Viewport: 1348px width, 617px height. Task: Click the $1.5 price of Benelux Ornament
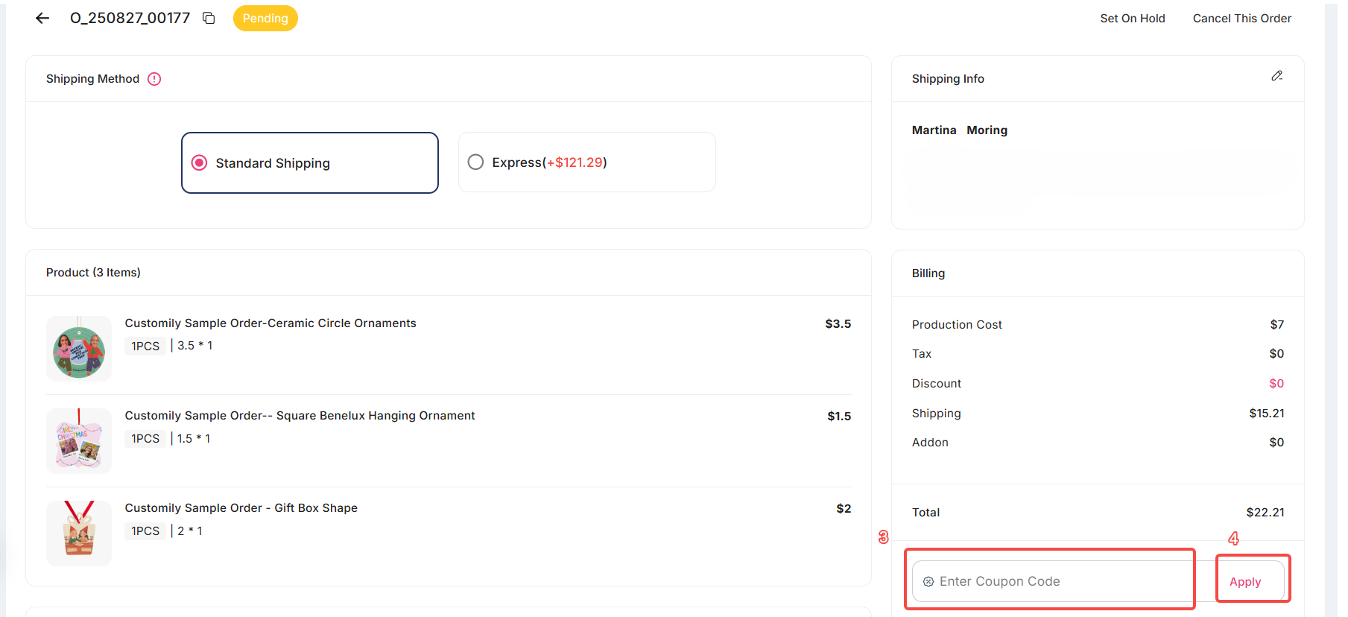point(839,417)
